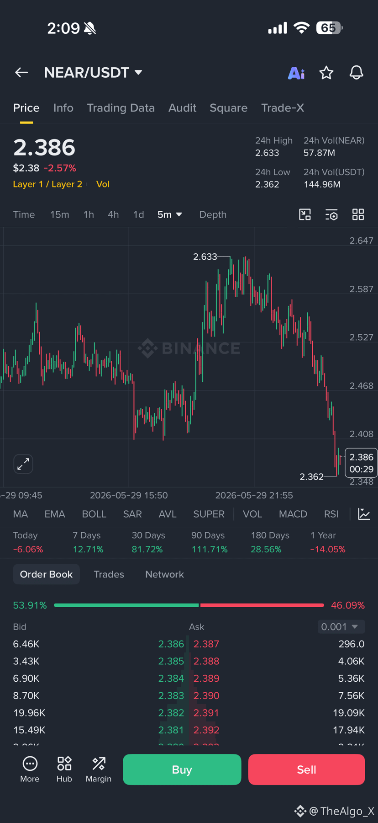
Task: Tap the Wi-Fi icon in status bar
Action: 301,27
